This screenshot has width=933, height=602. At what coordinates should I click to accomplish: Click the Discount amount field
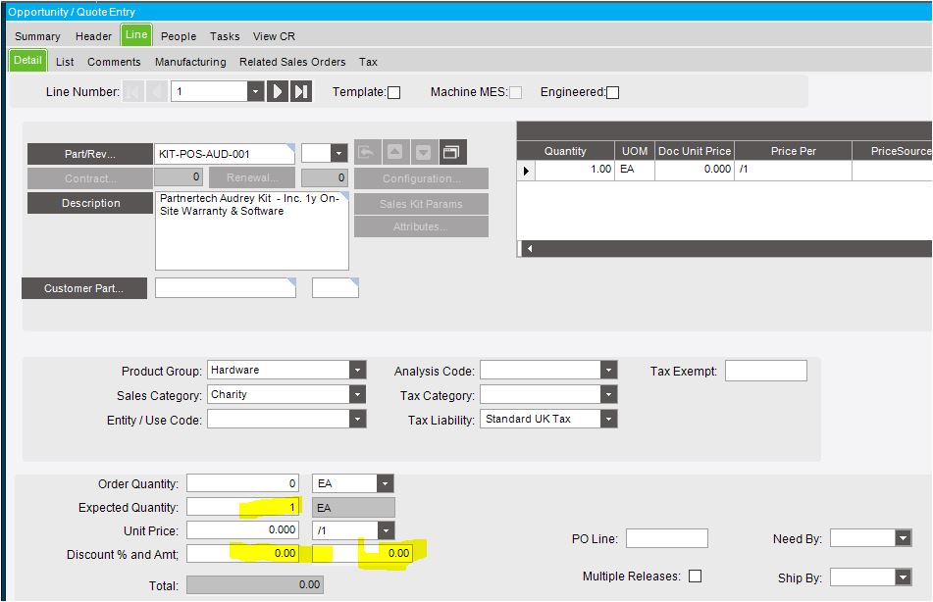tap(362, 553)
